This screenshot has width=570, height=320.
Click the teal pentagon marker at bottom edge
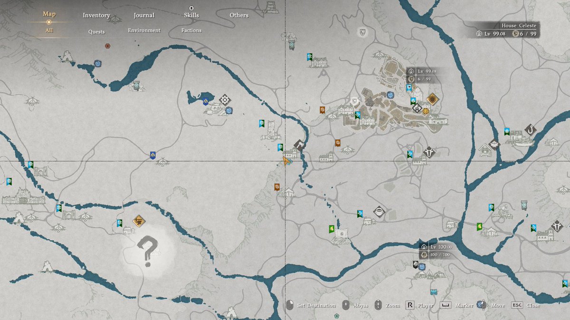pyautogui.click(x=337, y=315)
